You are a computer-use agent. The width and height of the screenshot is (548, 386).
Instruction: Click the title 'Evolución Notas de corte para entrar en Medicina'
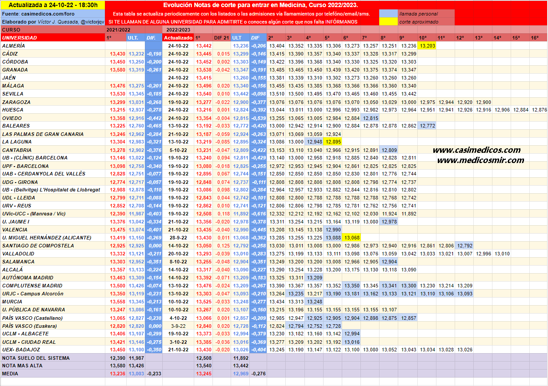pos(260,5)
